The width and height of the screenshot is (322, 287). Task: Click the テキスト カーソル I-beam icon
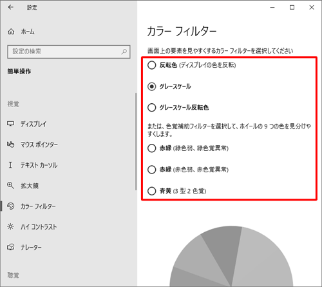point(10,165)
